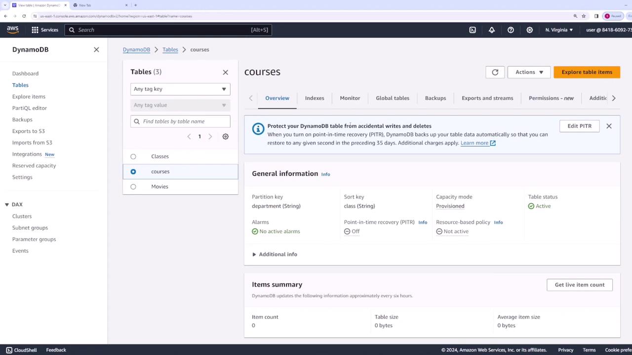The width and height of the screenshot is (632, 355).
Task: Dismiss the PITR info banner
Action: pyautogui.click(x=609, y=126)
